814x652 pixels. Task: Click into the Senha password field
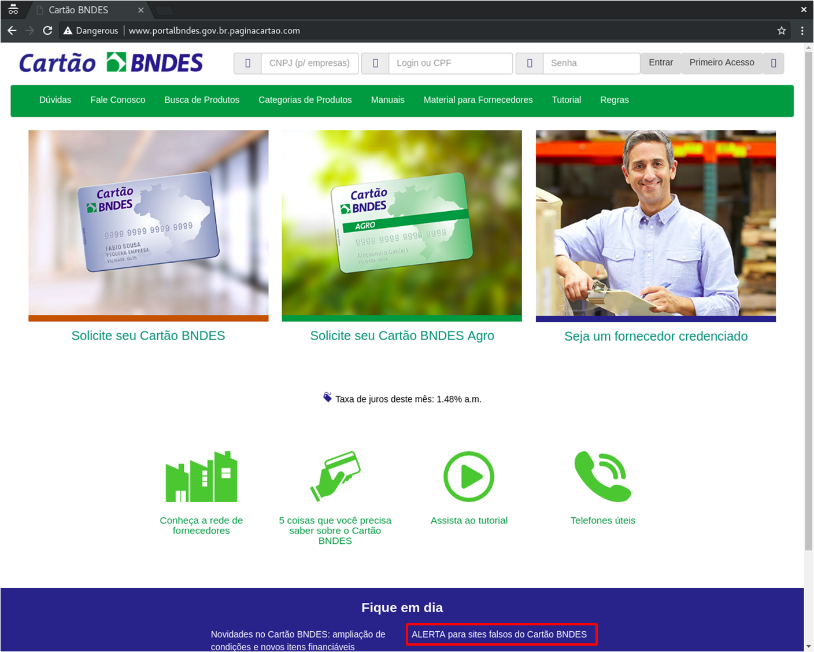click(591, 63)
